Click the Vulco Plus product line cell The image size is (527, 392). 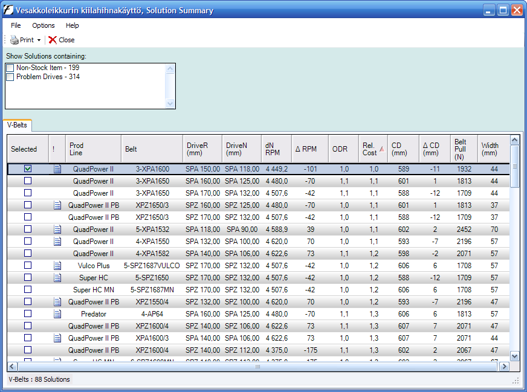pyautogui.click(x=94, y=266)
